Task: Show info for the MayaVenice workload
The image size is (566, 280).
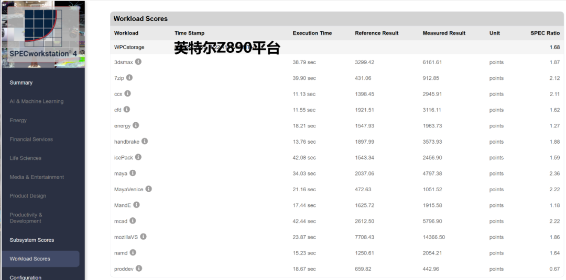Action: pyautogui.click(x=149, y=189)
